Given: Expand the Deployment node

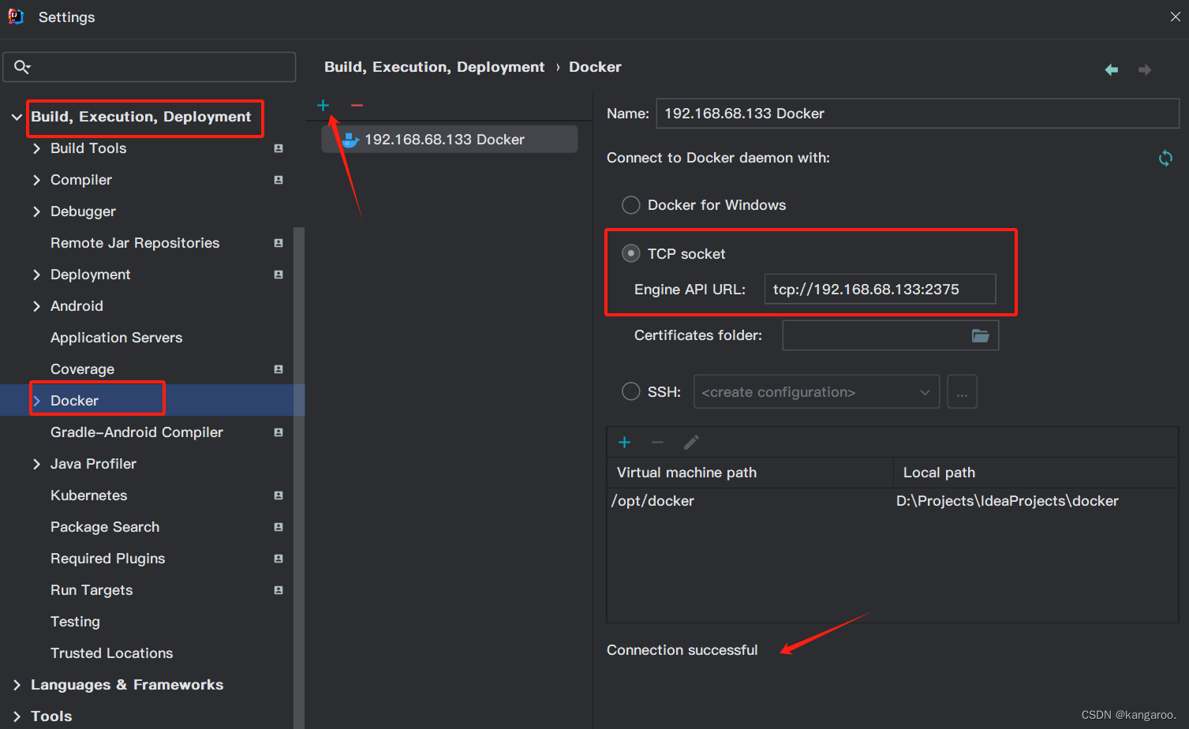Looking at the screenshot, I should [x=36, y=275].
